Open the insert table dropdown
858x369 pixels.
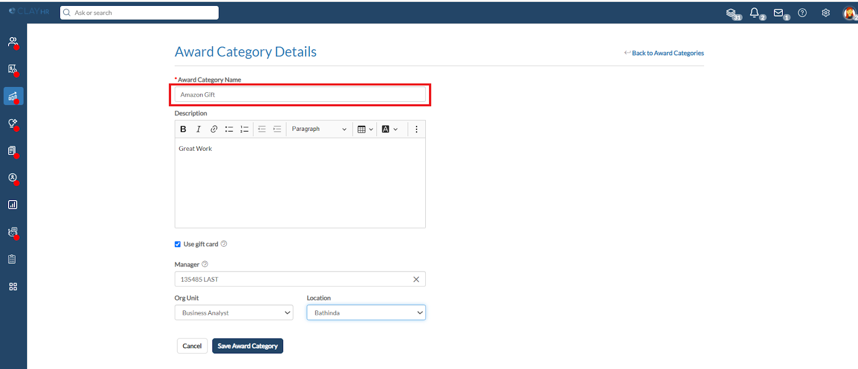(x=365, y=129)
